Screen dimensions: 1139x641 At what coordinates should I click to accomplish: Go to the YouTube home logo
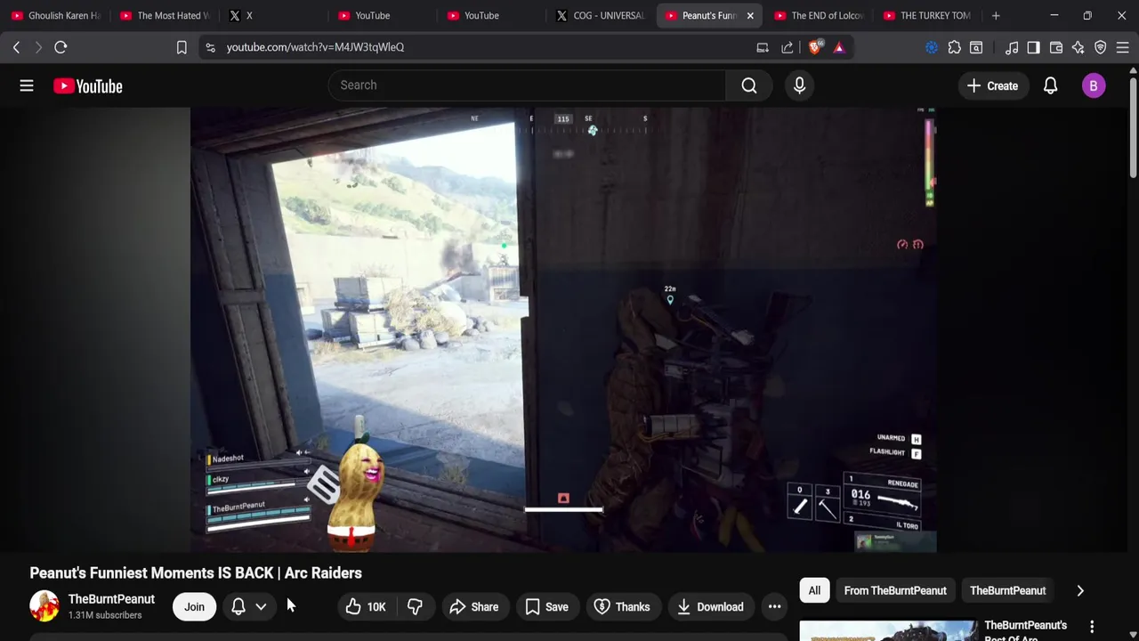(x=87, y=85)
